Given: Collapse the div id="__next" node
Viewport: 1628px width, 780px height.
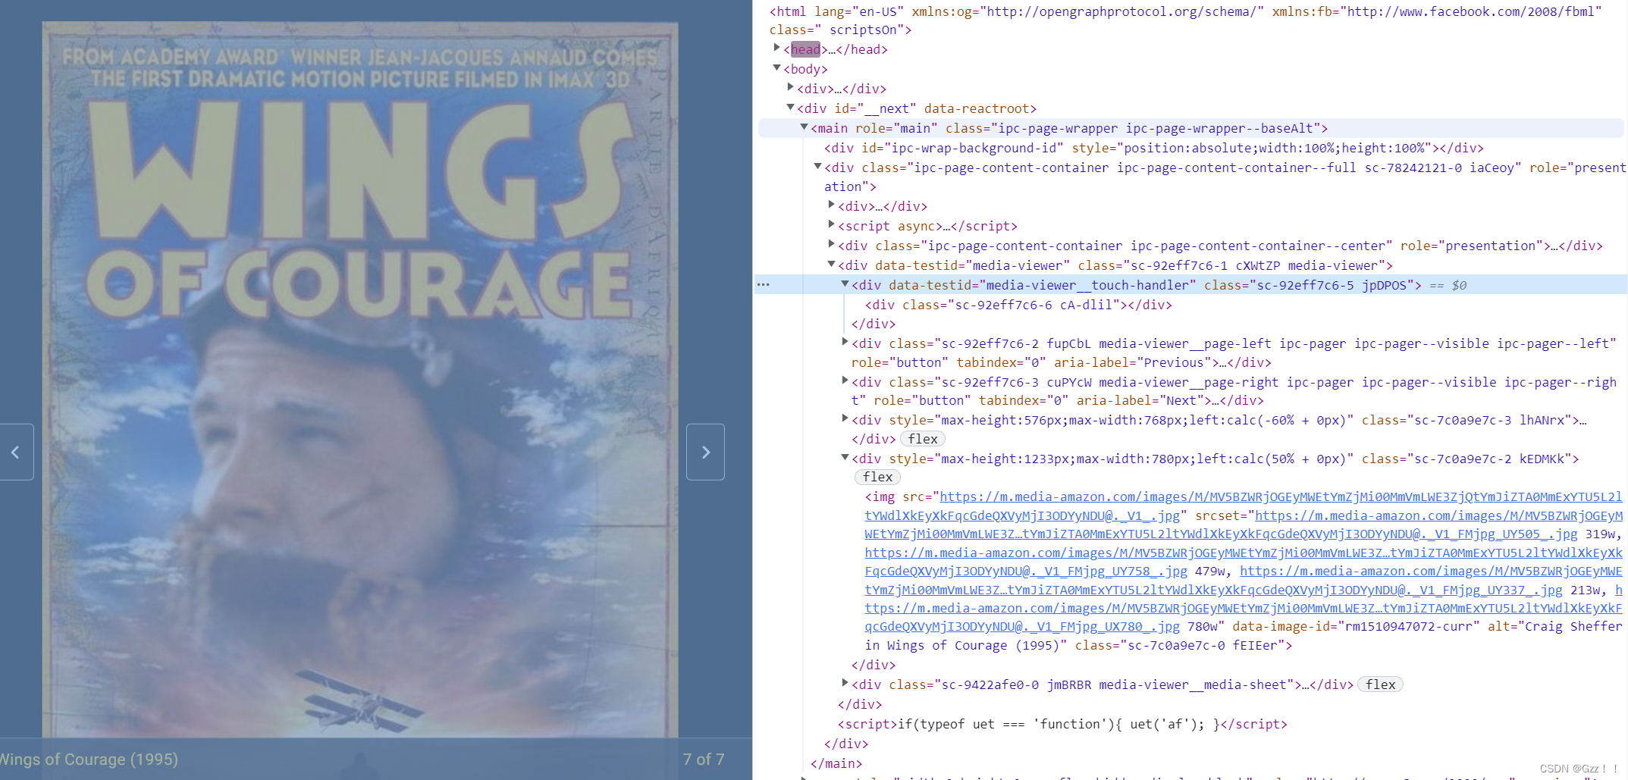Looking at the screenshot, I should coord(790,108).
